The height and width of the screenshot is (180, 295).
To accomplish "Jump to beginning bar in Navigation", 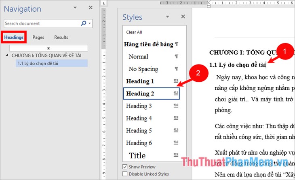I will coord(48,48).
